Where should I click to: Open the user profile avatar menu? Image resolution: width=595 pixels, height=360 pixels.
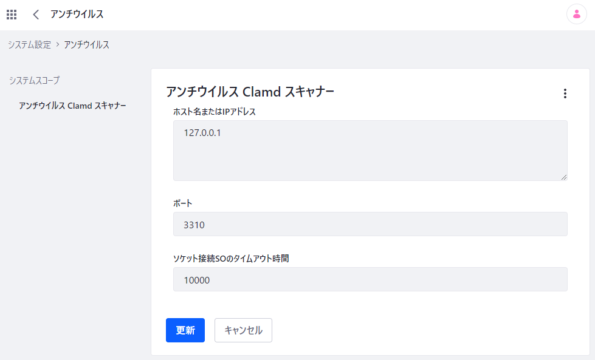576,15
